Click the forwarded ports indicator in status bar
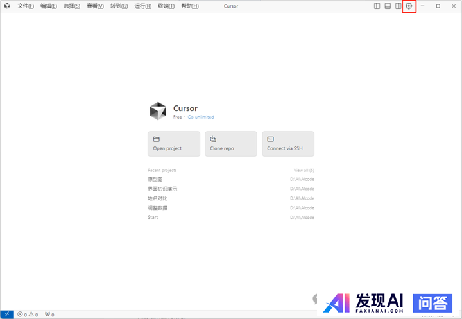This screenshot has width=462, height=319. (49, 315)
